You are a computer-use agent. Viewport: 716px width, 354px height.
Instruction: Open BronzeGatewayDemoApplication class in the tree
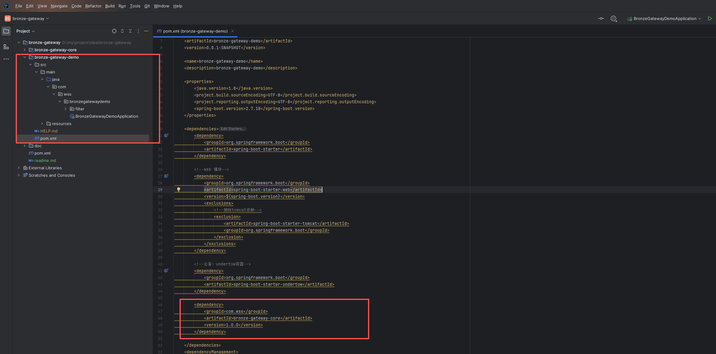pyautogui.click(x=107, y=116)
